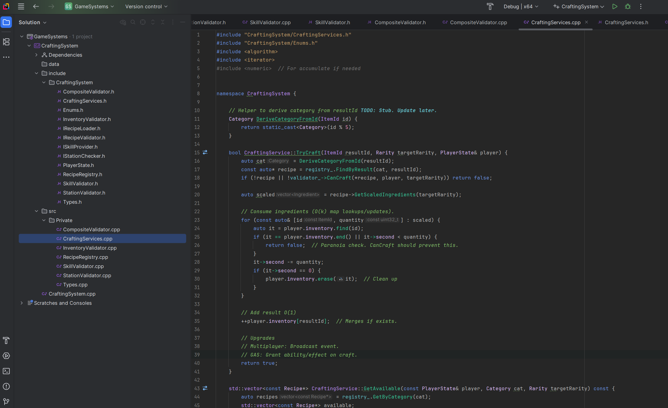Click the Build hammer icon in top toolbar
Viewport: 668px width, 408px height.
490,6
